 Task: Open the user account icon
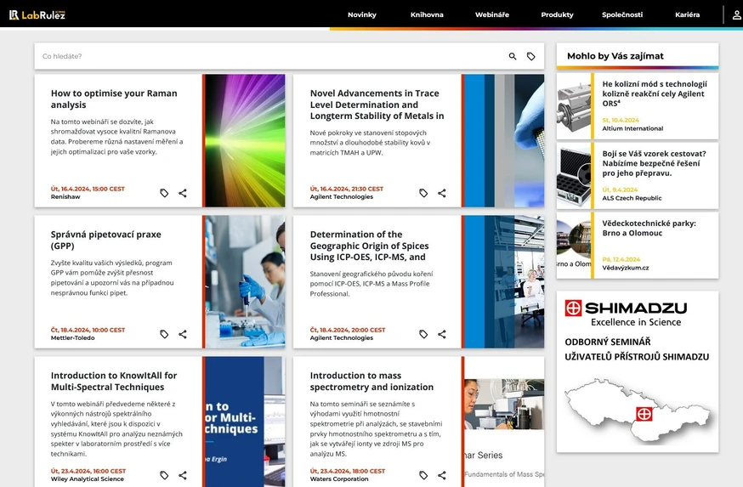(x=737, y=14)
